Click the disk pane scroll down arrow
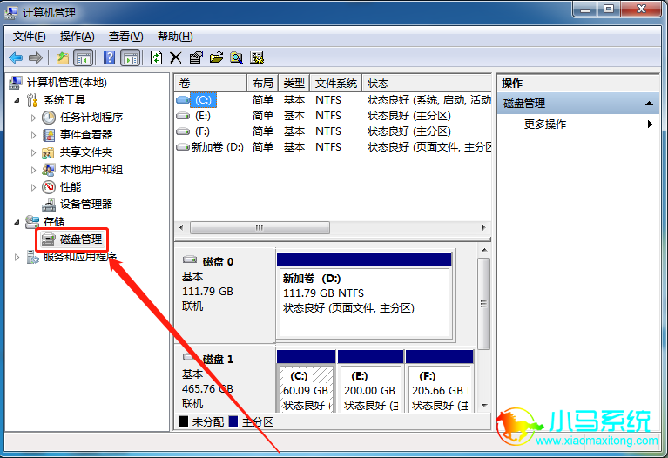The height and width of the screenshot is (458, 668). pos(484,406)
